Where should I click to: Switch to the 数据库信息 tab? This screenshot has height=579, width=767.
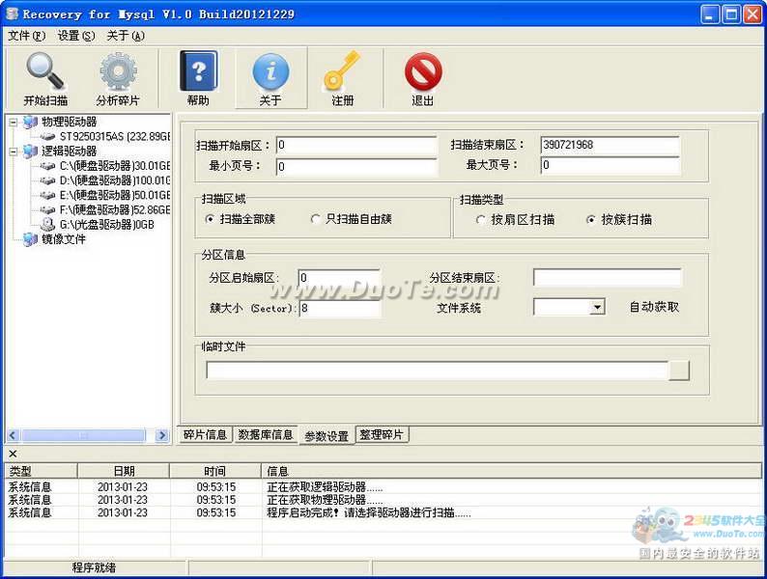tap(265, 434)
